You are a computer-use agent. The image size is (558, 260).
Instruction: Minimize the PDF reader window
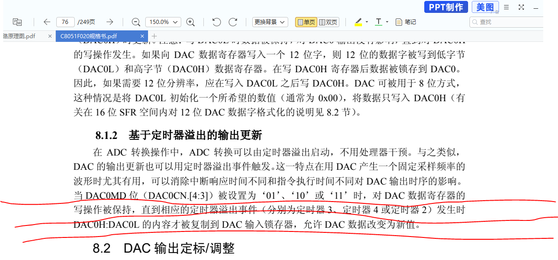tap(536, 7)
